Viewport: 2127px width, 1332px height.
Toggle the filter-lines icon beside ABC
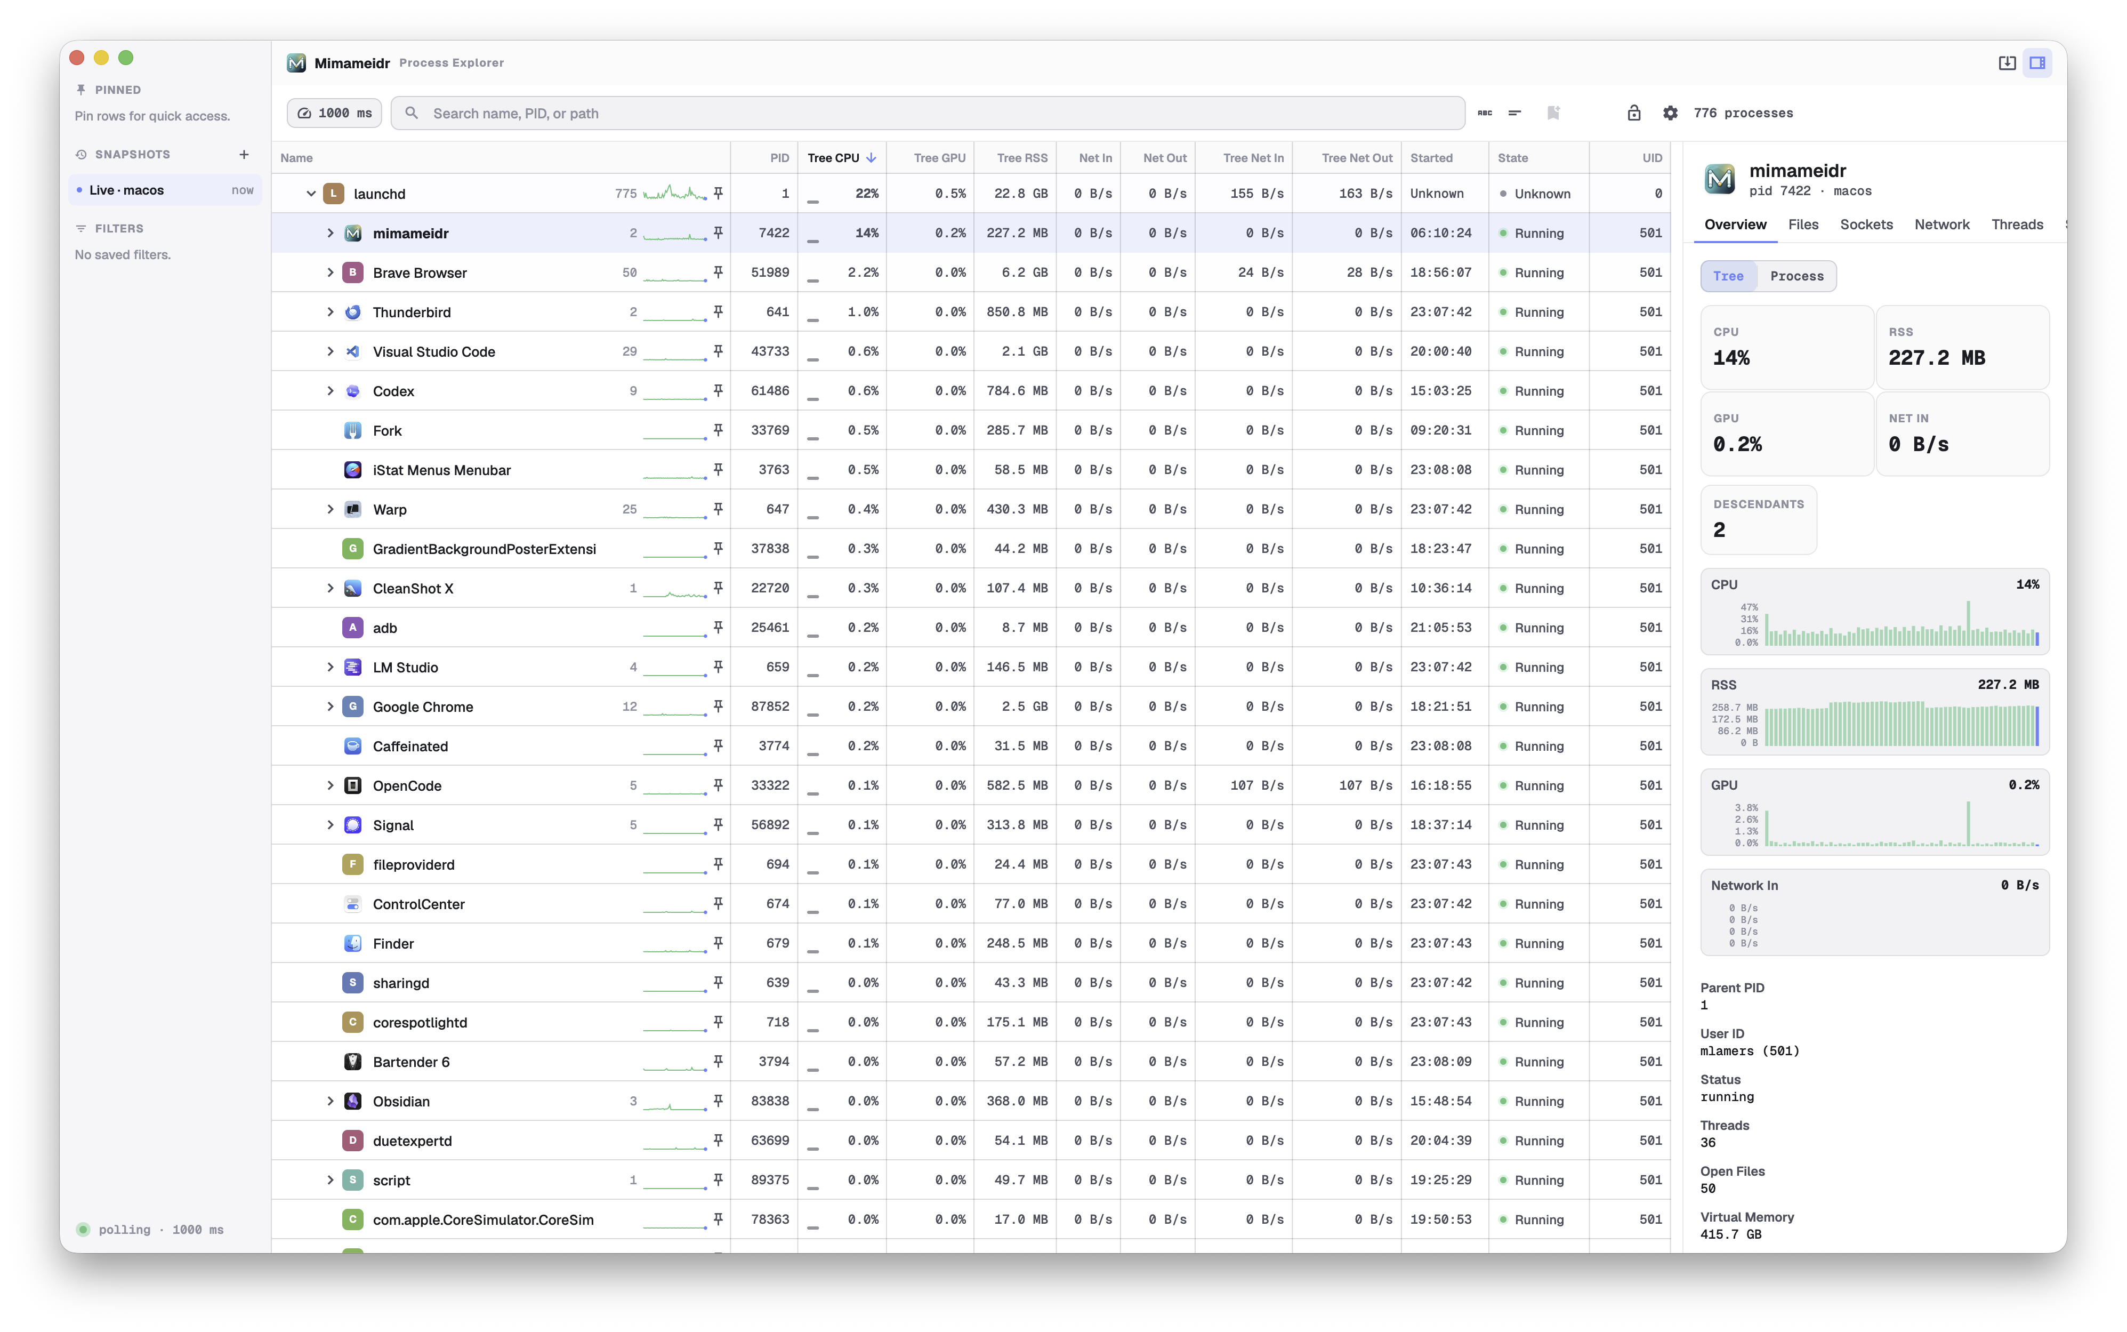pos(1515,113)
